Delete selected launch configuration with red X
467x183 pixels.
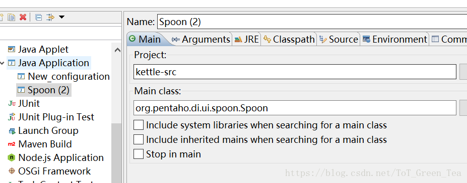(x=23, y=17)
